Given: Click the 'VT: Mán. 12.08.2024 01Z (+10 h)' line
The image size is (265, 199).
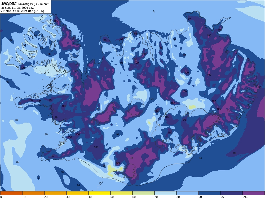Looking at the screenshot, I should (22, 11).
